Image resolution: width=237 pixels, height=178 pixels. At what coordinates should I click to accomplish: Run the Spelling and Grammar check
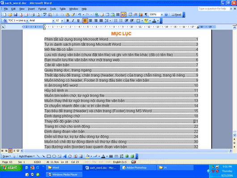[45, 15]
